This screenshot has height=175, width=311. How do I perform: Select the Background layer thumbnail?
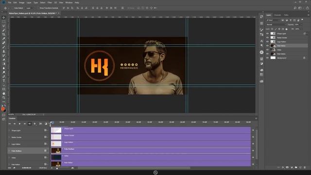pyautogui.click(x=273, y=58)
